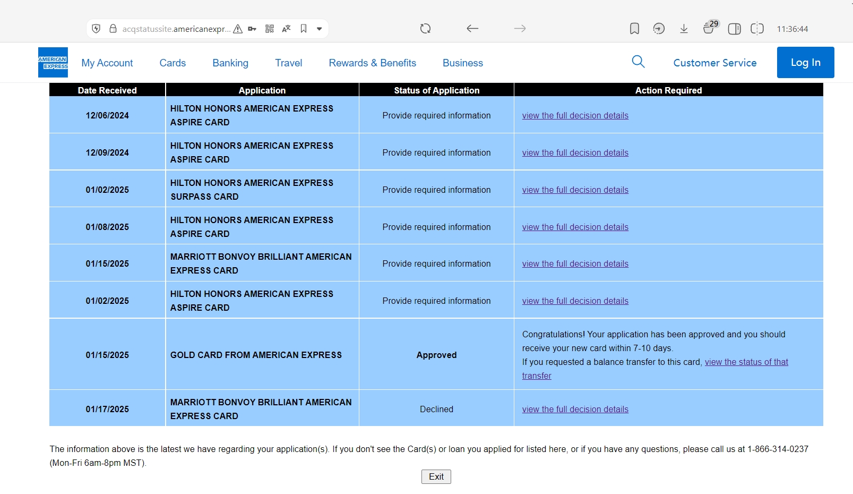View decision details for 12/06/2024 application
Screen dimensions: 853x494
tap(575, 115)
